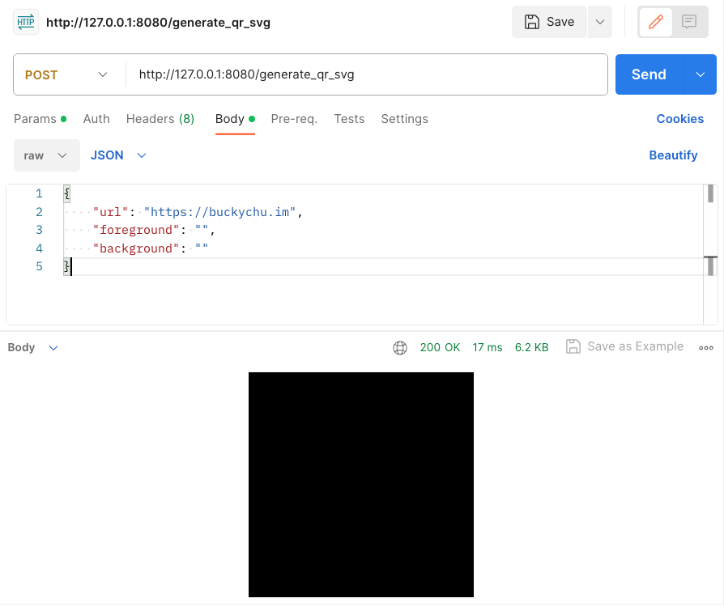Switch to the pencil edit mode icon
Screen dimensions: 724x611
tap(656, 22)
